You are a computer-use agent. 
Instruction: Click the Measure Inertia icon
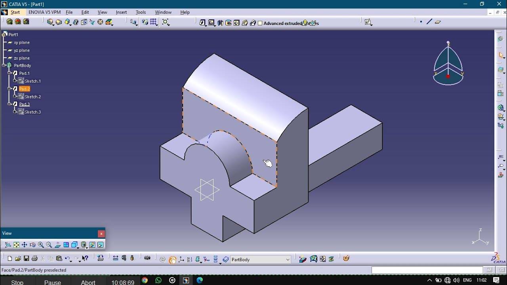(132, 258)
